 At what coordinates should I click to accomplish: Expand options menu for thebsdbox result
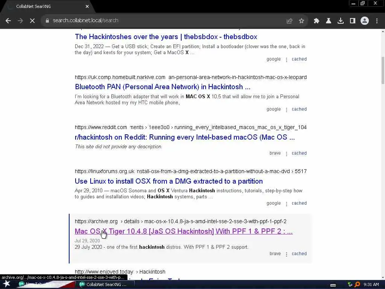pos(286,59)
